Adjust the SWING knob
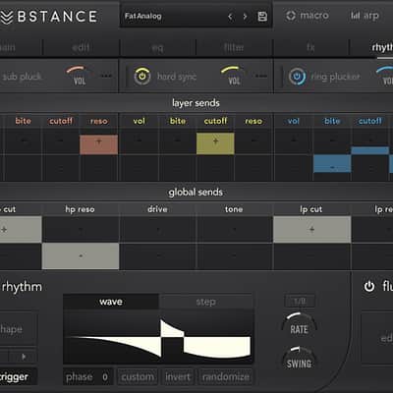393x393 pixels. (x=299, y=359)
